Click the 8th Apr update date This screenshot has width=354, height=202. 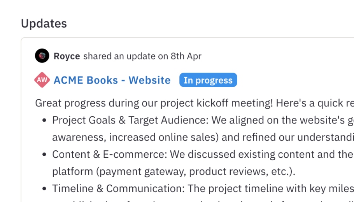coord(186,56)
